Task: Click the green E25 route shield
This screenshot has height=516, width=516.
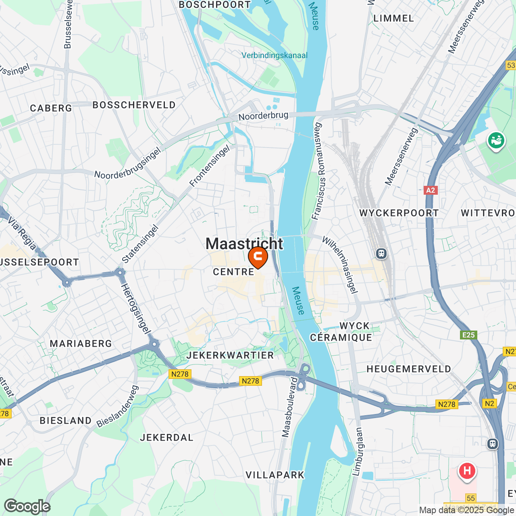Action: click(x=468, y=335)
